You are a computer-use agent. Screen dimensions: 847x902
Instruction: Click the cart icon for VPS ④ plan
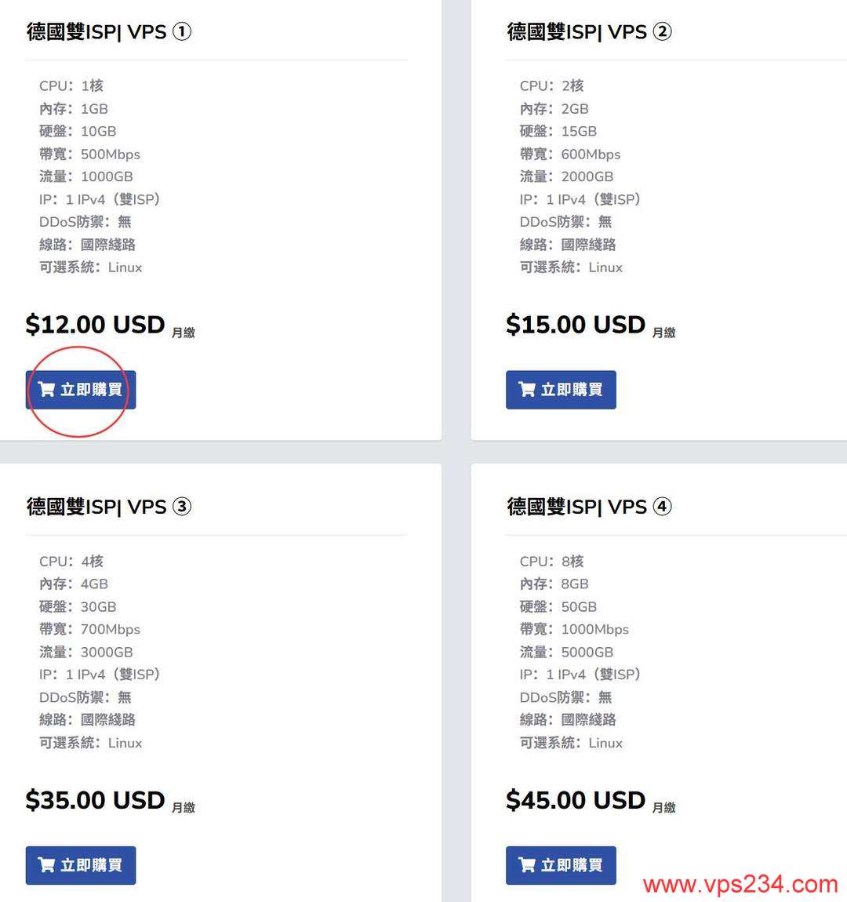tap(527, 865)
